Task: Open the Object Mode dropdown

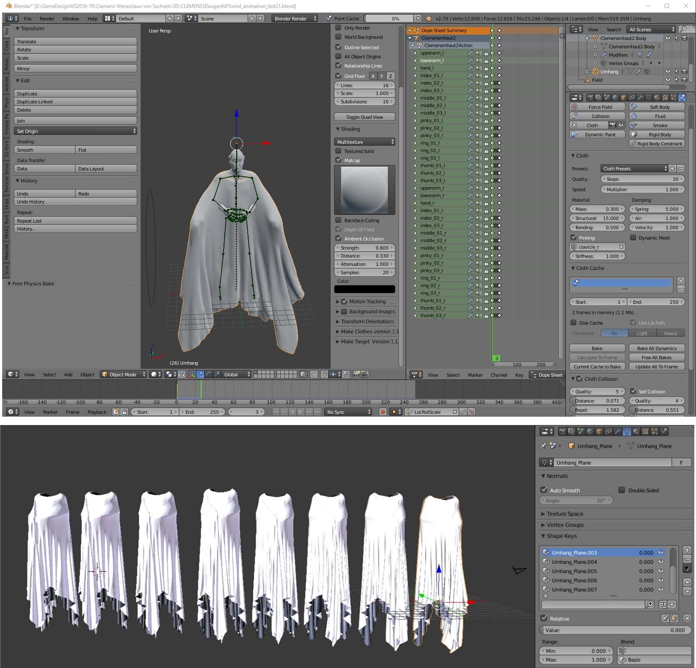Action: [x=123, y=374]
